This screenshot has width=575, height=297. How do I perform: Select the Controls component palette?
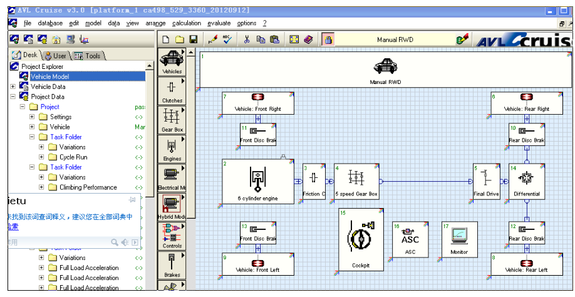click(172, 236)
